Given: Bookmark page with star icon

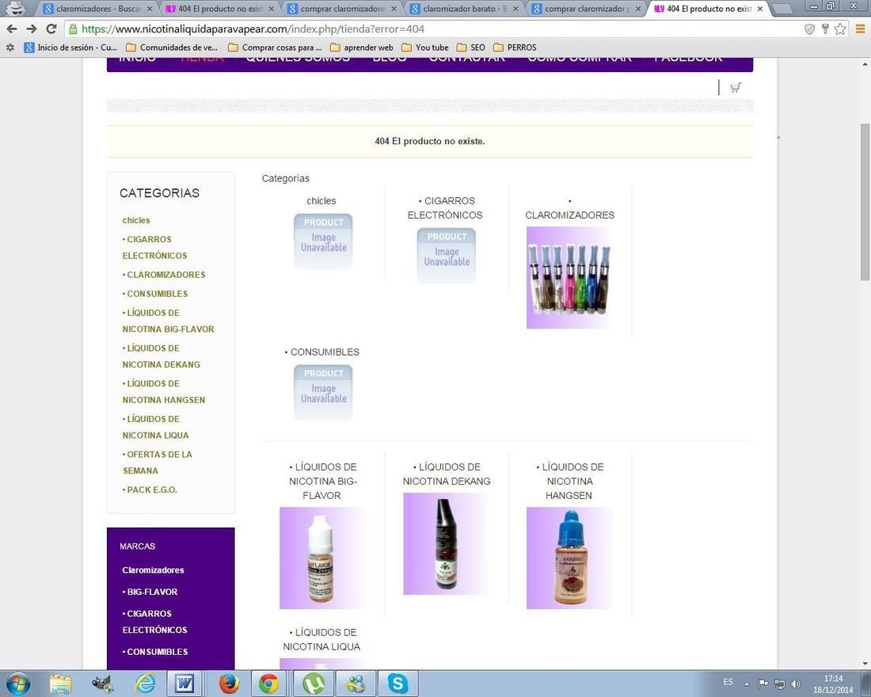Looking at the screenshot, I should tap(840, 29).
